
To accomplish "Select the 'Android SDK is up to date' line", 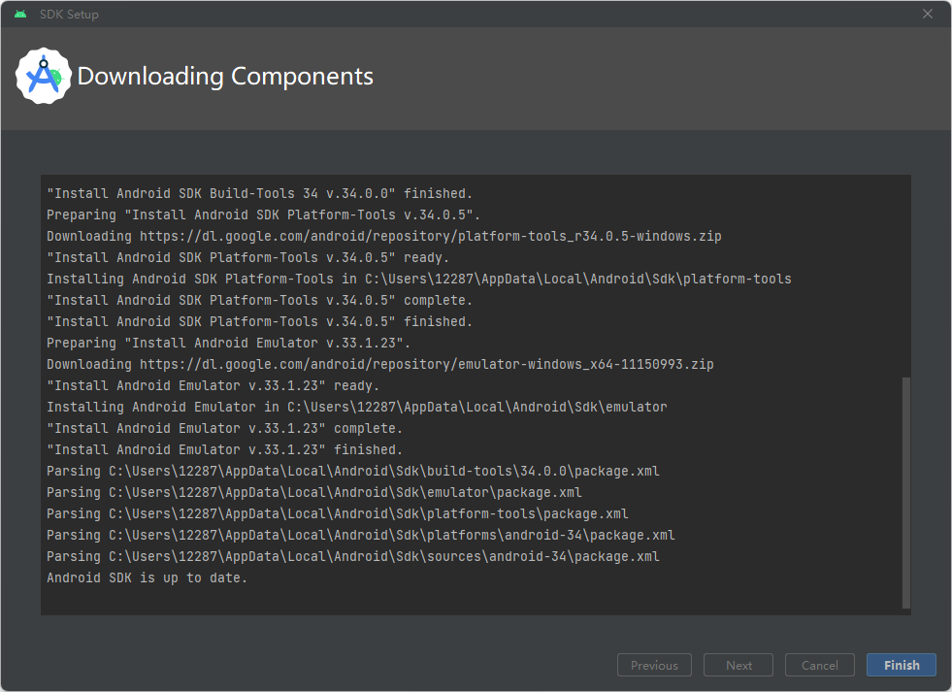I will coord(147,577).
